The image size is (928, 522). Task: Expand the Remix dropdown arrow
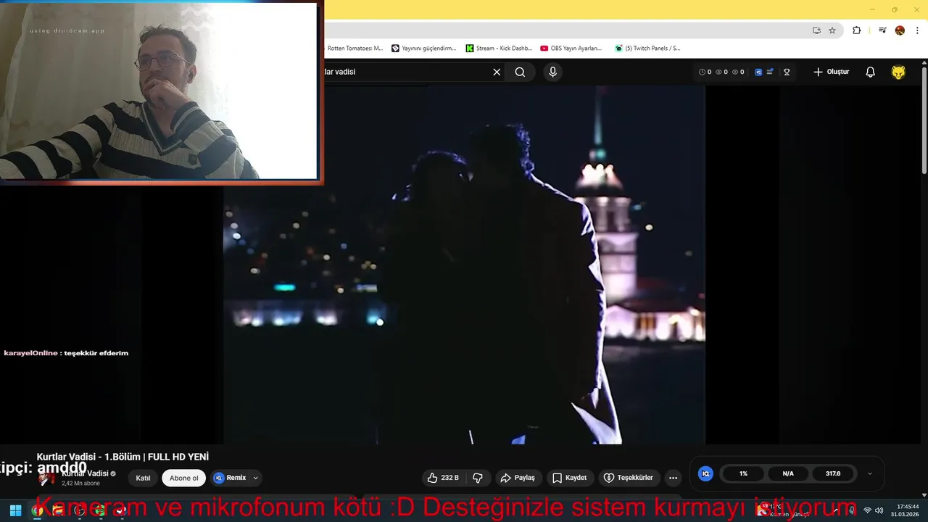point(255,478)
